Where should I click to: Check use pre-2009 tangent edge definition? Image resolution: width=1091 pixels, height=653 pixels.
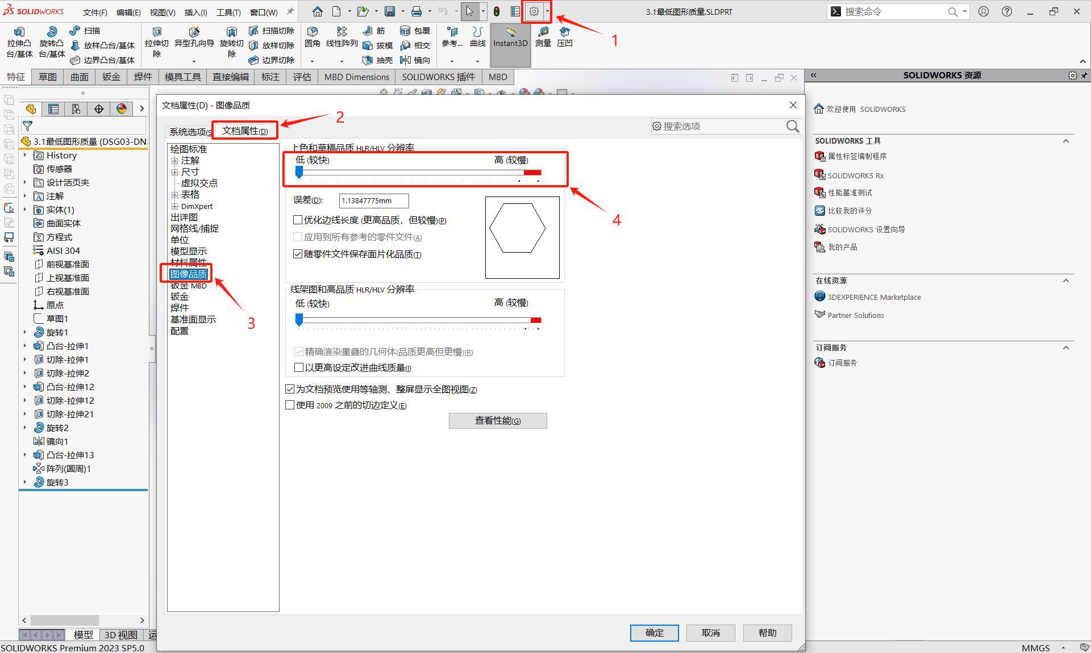coord(290,405)
